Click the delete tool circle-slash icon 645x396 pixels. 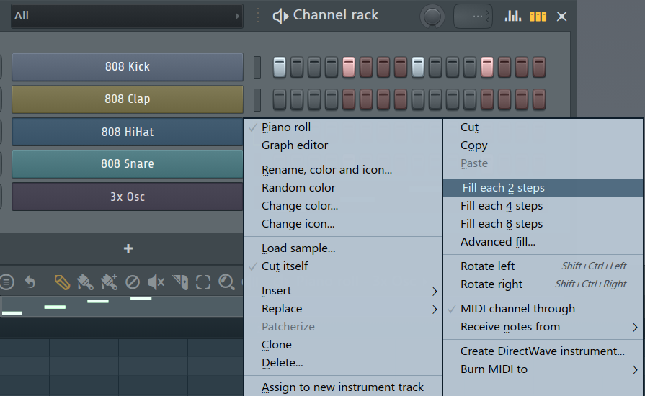[x=133, y=282]
